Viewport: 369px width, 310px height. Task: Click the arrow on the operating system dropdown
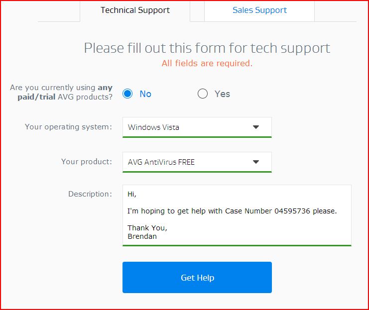256,127
